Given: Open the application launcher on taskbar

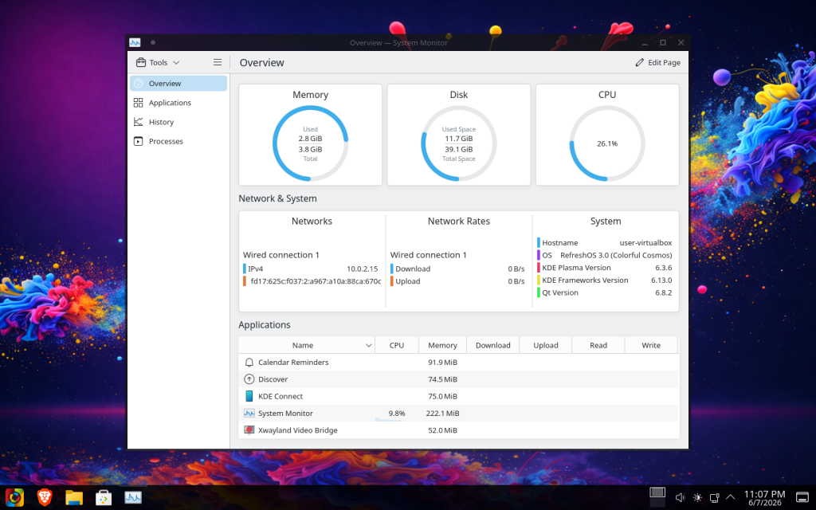Looking at the screenshot, I should 14,498.
